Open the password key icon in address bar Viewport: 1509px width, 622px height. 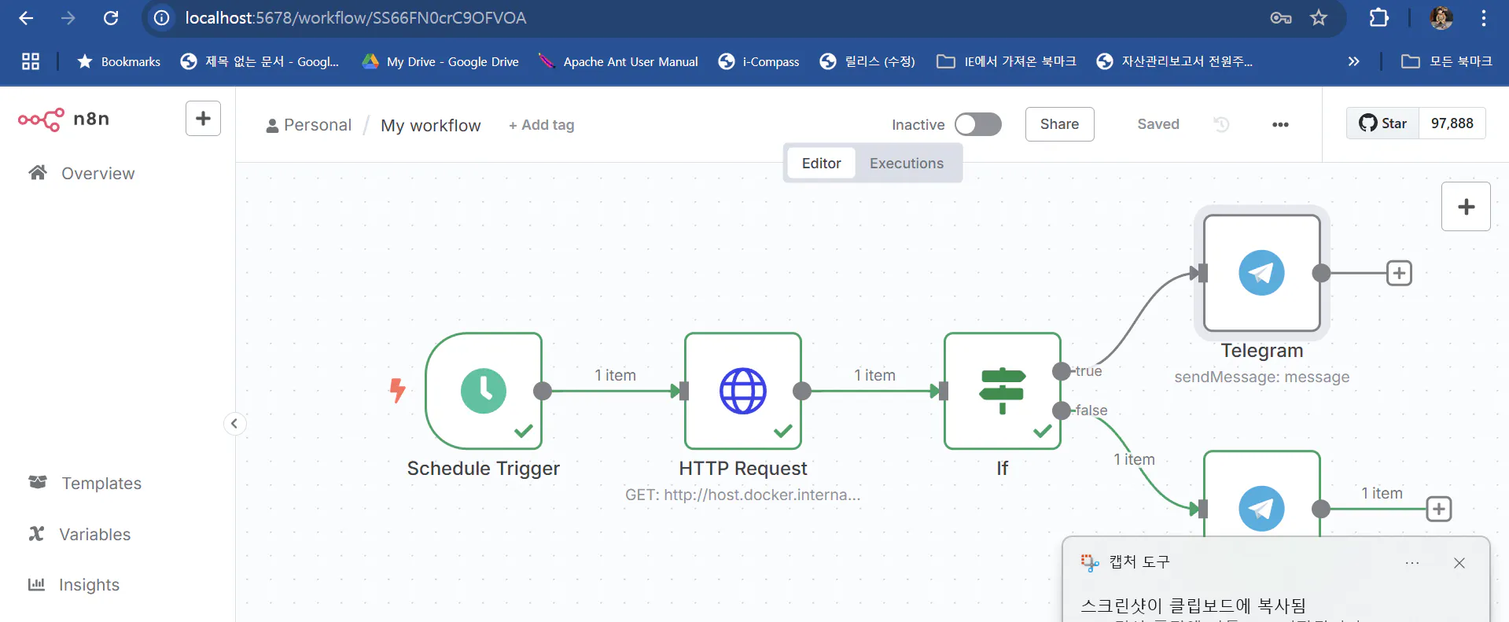[1281, 18]
